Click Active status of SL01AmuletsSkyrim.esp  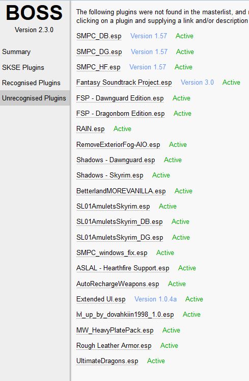[x=168, y=206]
